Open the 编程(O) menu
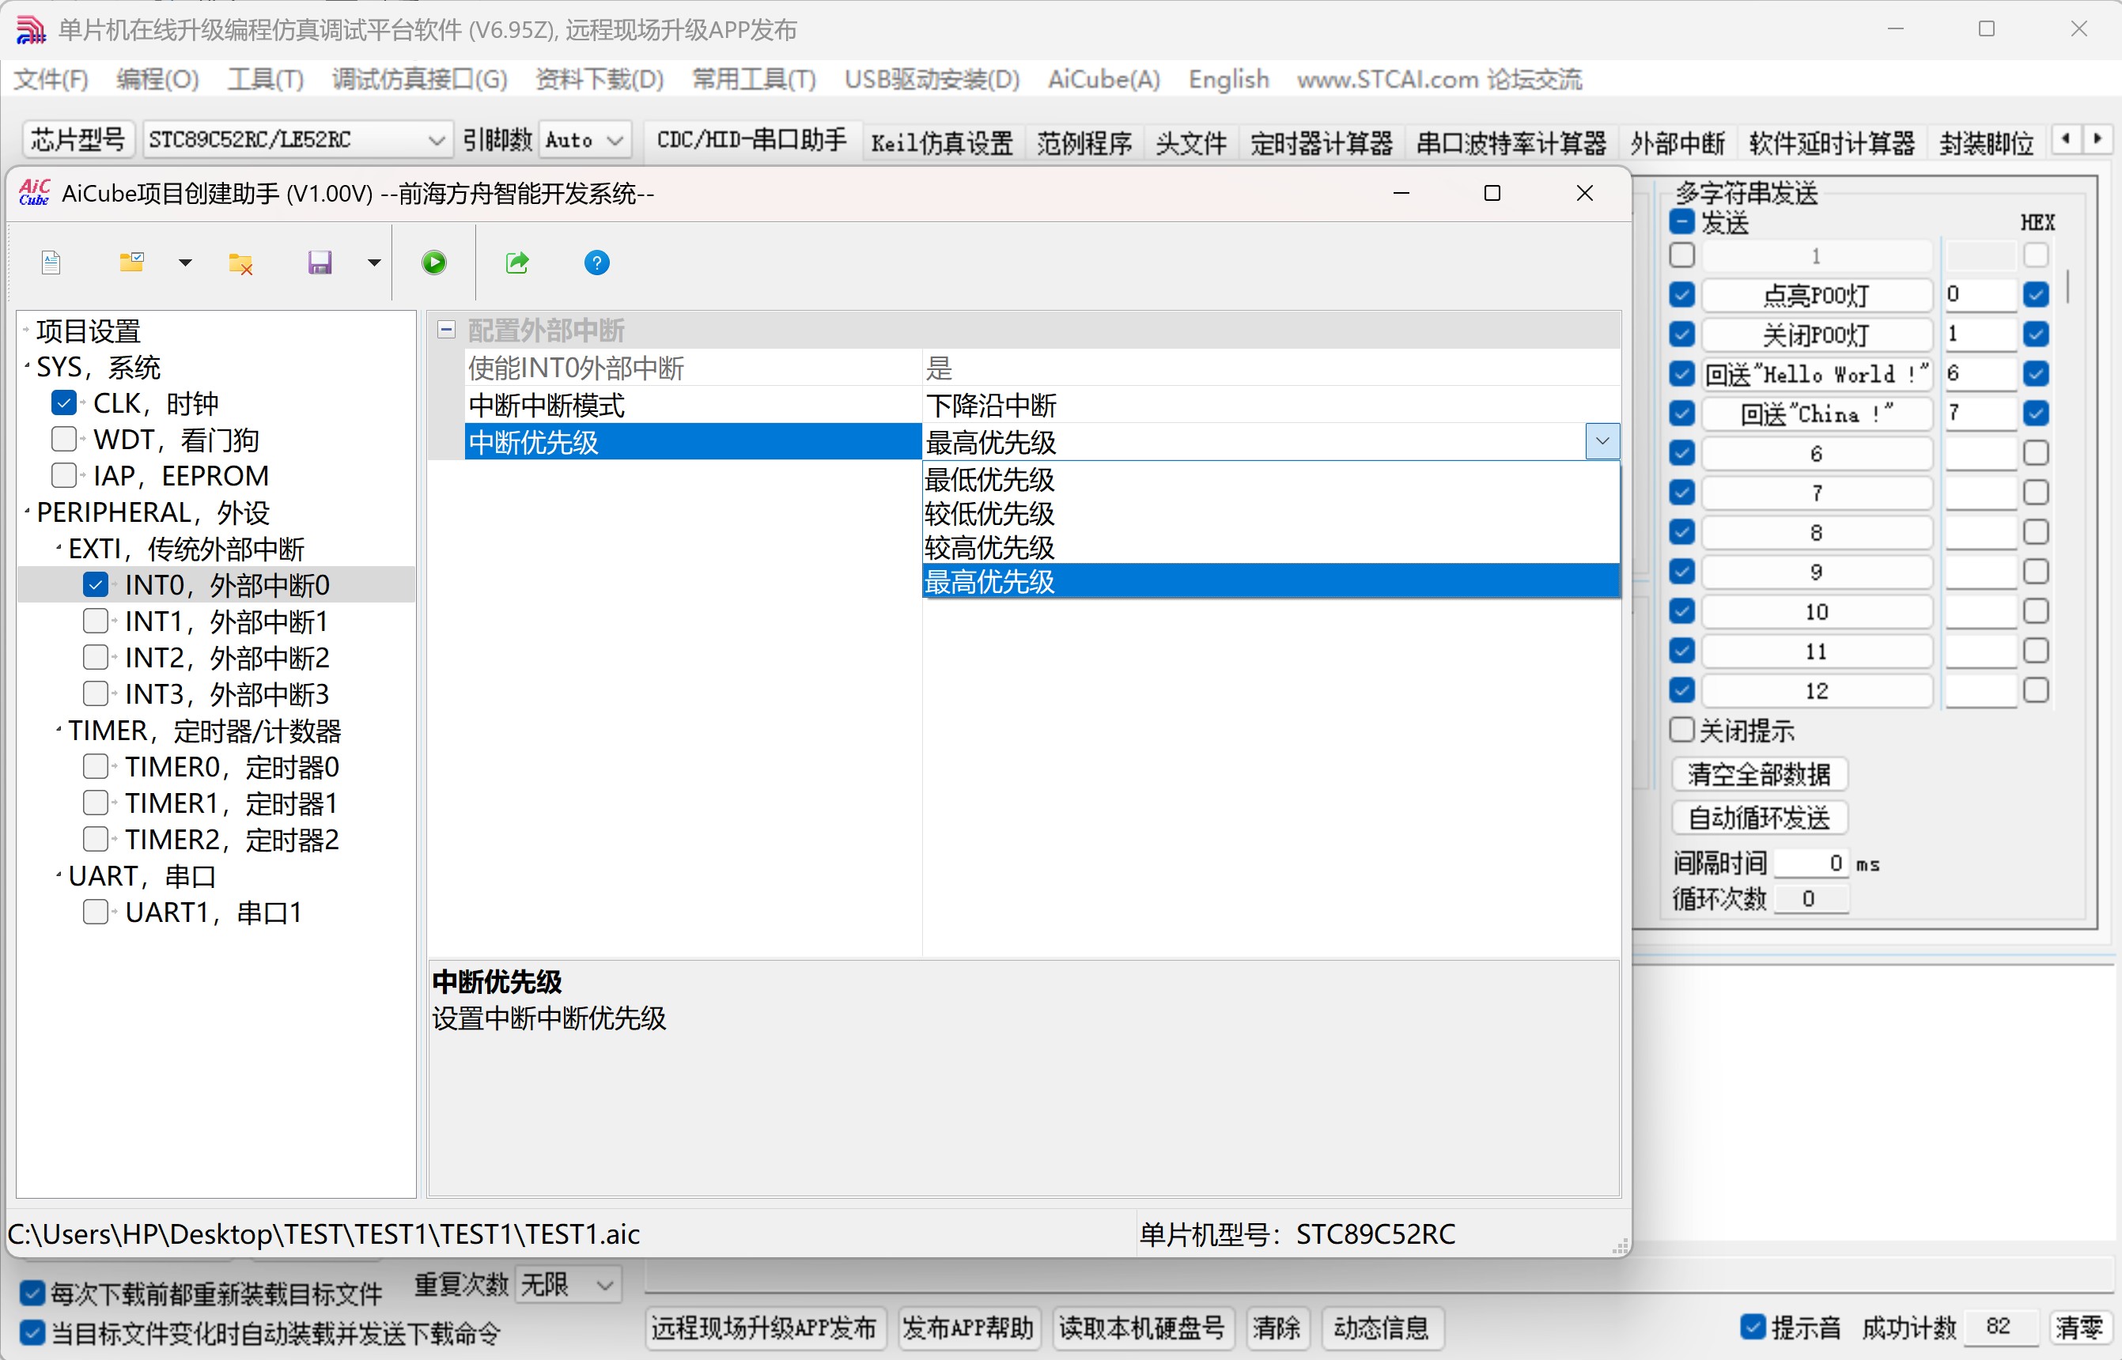Screen dimensions: 2122x1360 pyautogui.click(x=157, y=80)
